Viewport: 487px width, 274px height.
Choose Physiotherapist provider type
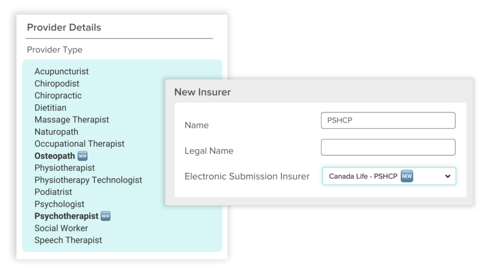coord(65,168)
